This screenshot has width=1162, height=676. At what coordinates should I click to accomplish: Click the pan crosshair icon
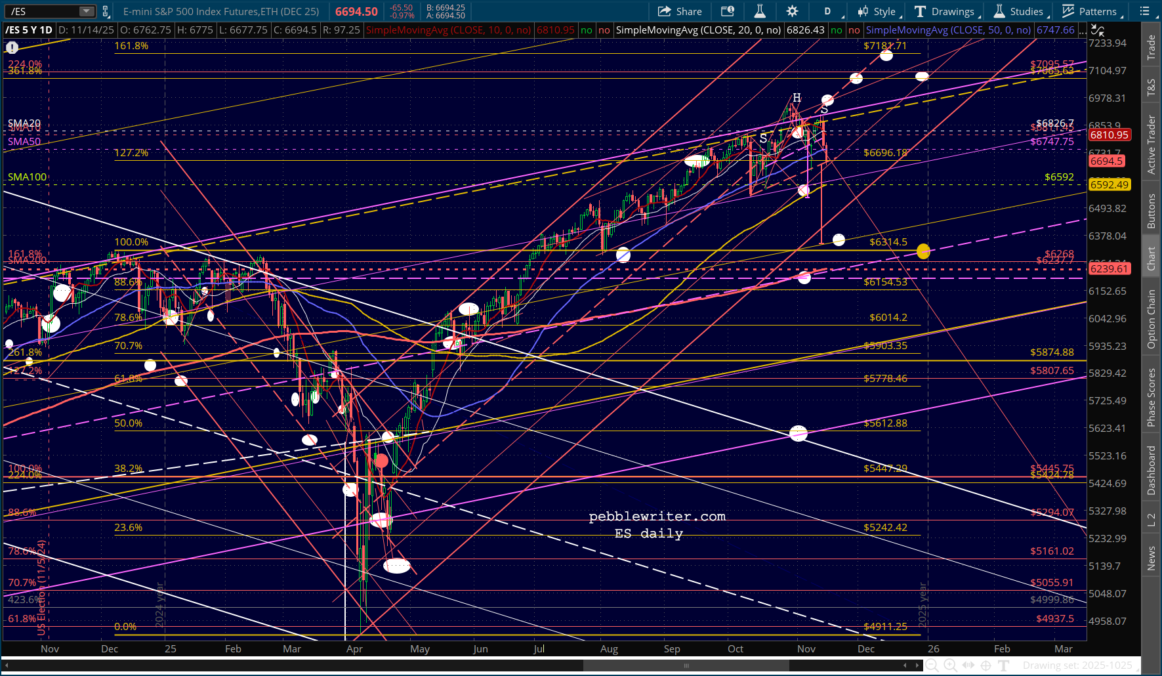click(986, 665)
